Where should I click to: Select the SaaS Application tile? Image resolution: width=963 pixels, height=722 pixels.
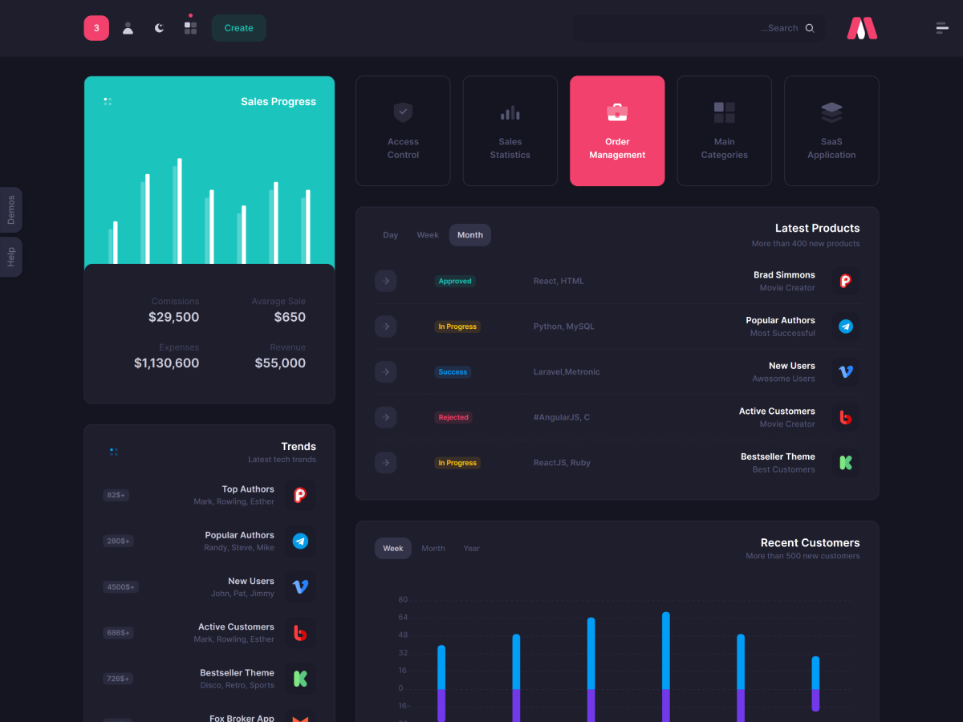[831, 131]
